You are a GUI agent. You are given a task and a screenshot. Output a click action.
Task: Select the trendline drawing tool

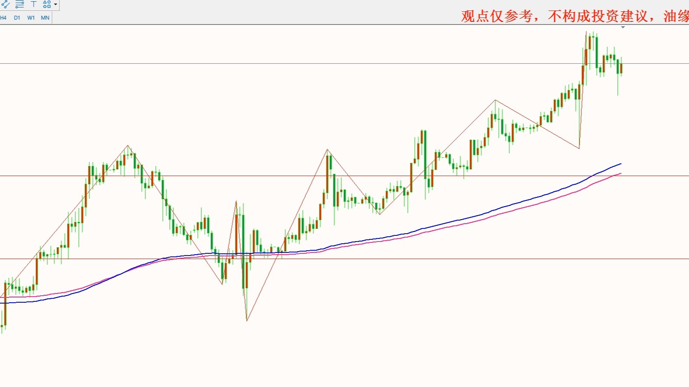click(x=5, y=4)
